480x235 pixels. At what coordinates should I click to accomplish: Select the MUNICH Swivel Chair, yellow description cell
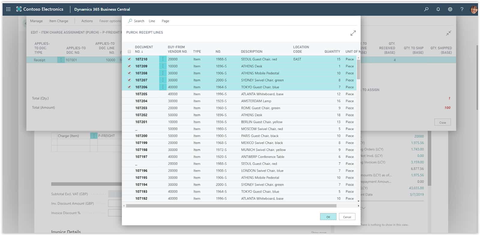tap(263, 150)
